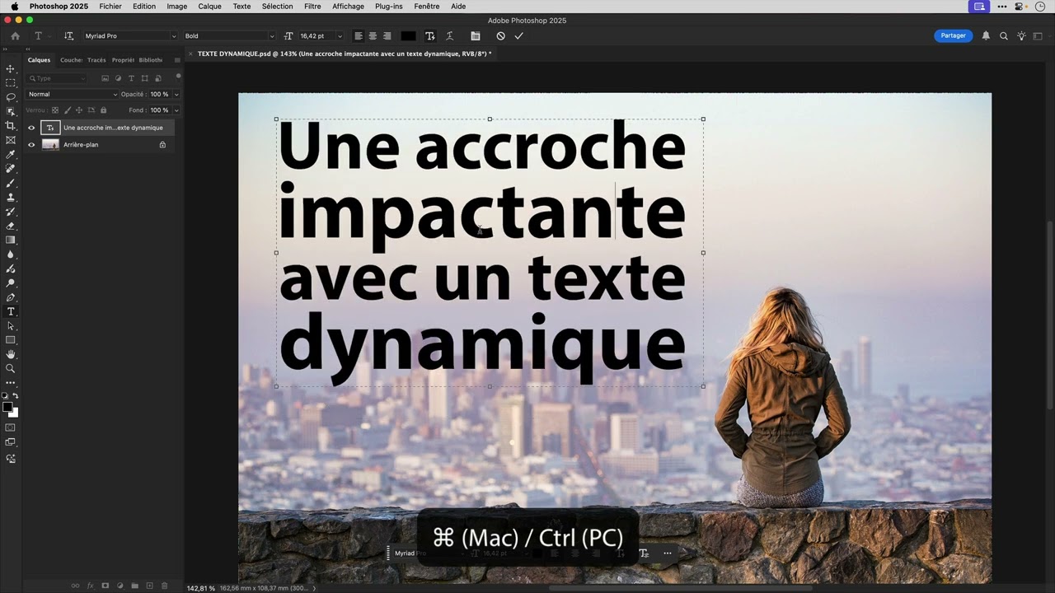Close the TEXTE DYNAMIQUE.psd document tab
Image resolution: width=1055 pixels, height=593 pixels.
[x=190, y=54]
